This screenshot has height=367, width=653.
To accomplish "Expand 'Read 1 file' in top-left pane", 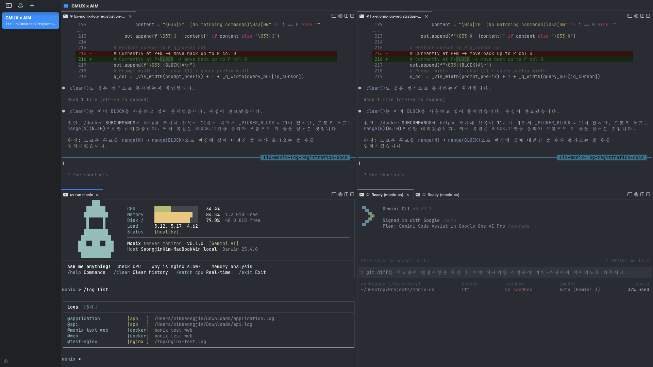I will [108, 100].
